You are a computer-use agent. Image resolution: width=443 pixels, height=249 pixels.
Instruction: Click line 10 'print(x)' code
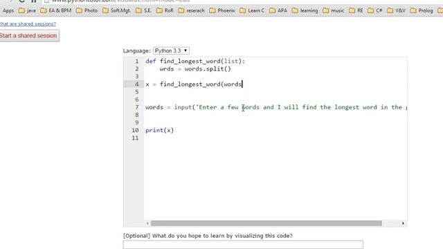(x=160, y=130)
